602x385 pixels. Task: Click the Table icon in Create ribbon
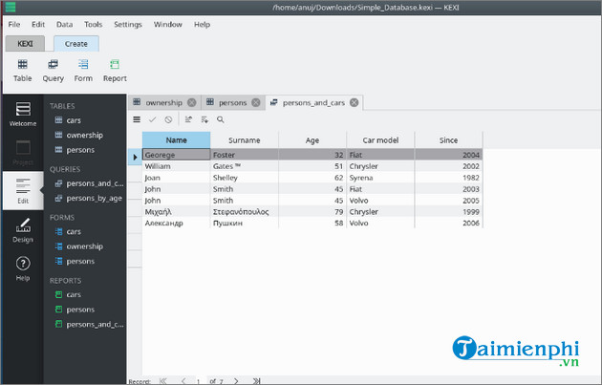tap(23, 71)
